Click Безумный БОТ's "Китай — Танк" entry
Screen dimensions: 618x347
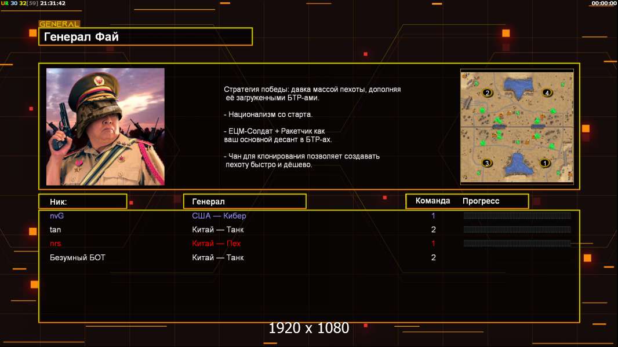[218, 257]
